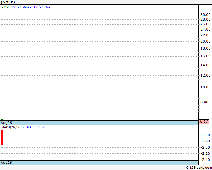
Task: Click the green price candle
Action: pyautogui.click(x=2, y=120)
